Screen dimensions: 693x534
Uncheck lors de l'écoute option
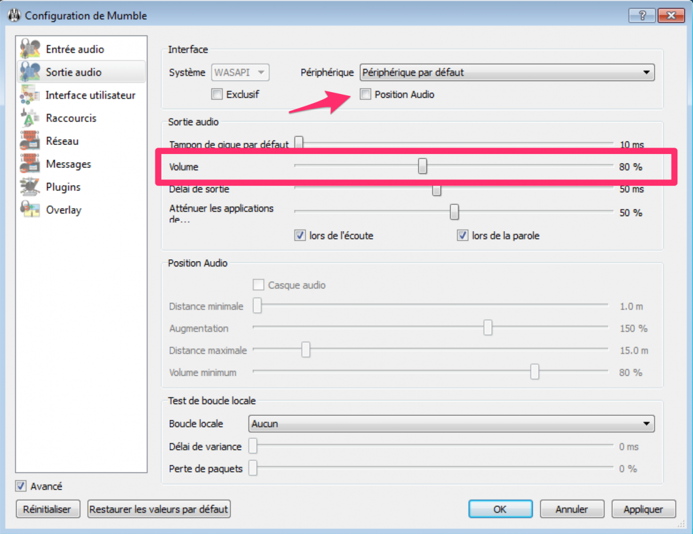(x=300, y=236)
